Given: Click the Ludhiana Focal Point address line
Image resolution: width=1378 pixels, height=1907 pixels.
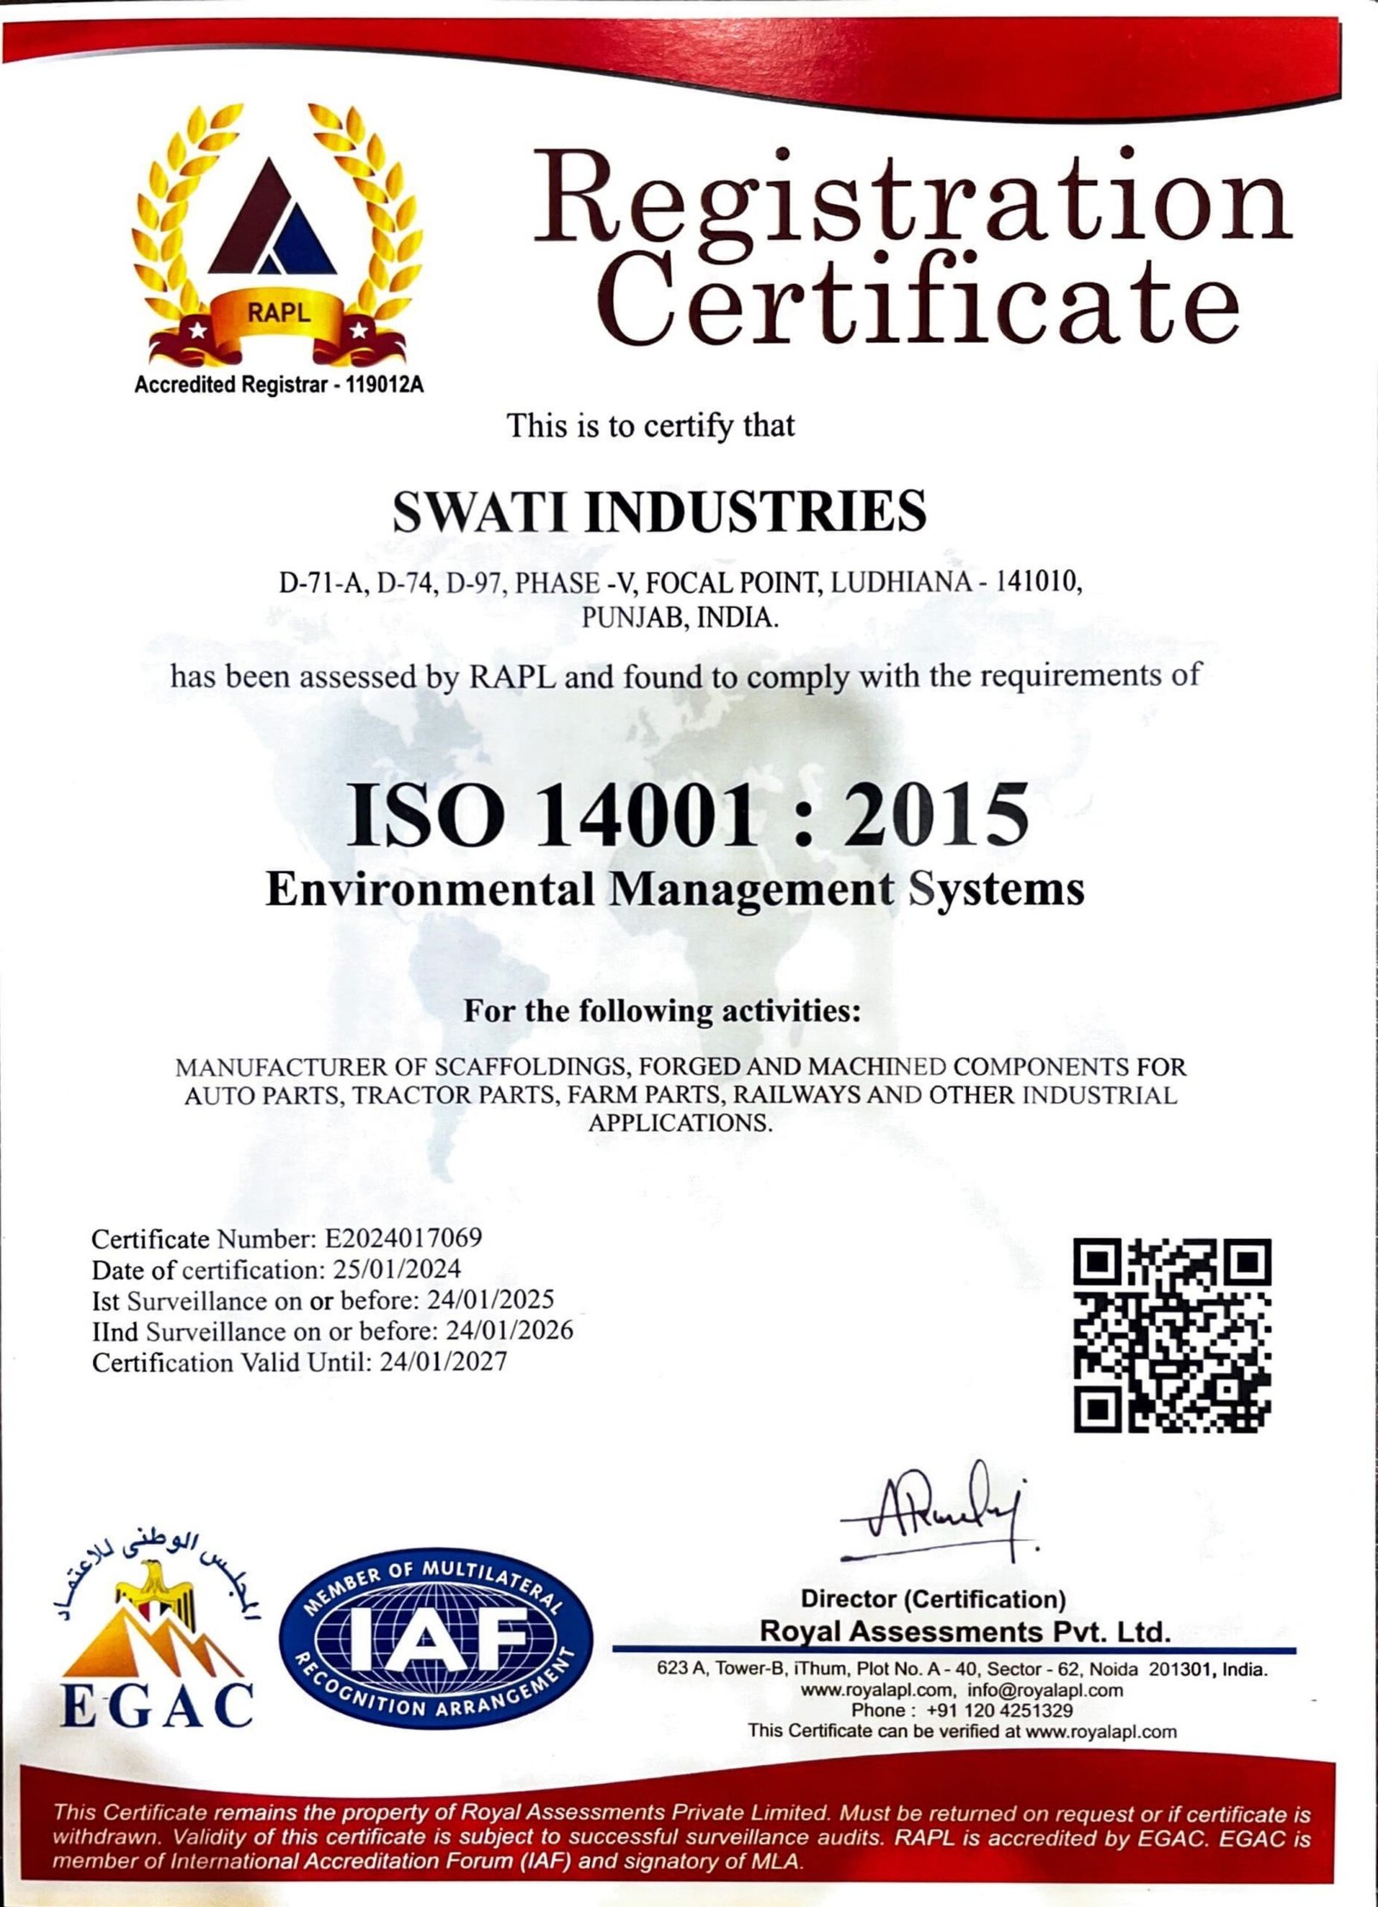Looking at the screenshot, I should click(x=680, y=583).
